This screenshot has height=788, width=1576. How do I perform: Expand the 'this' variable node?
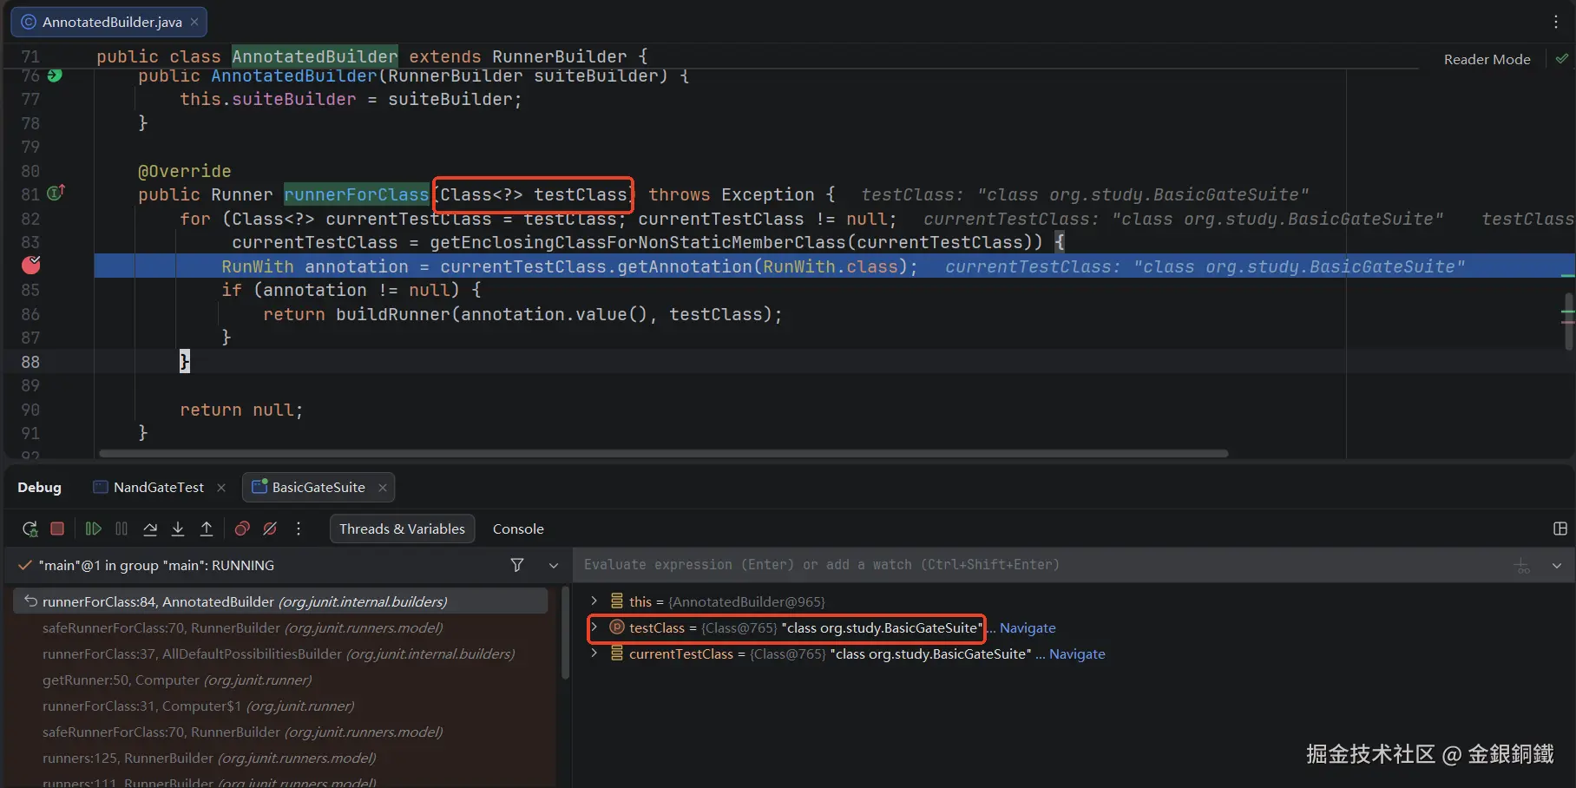(x=594, y=601)
